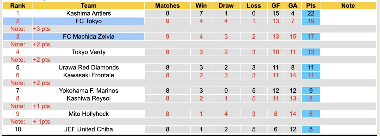Click the Matches column header
This screenshot has width=380, height=136.
pyautogui.click(x=167, y=6)
